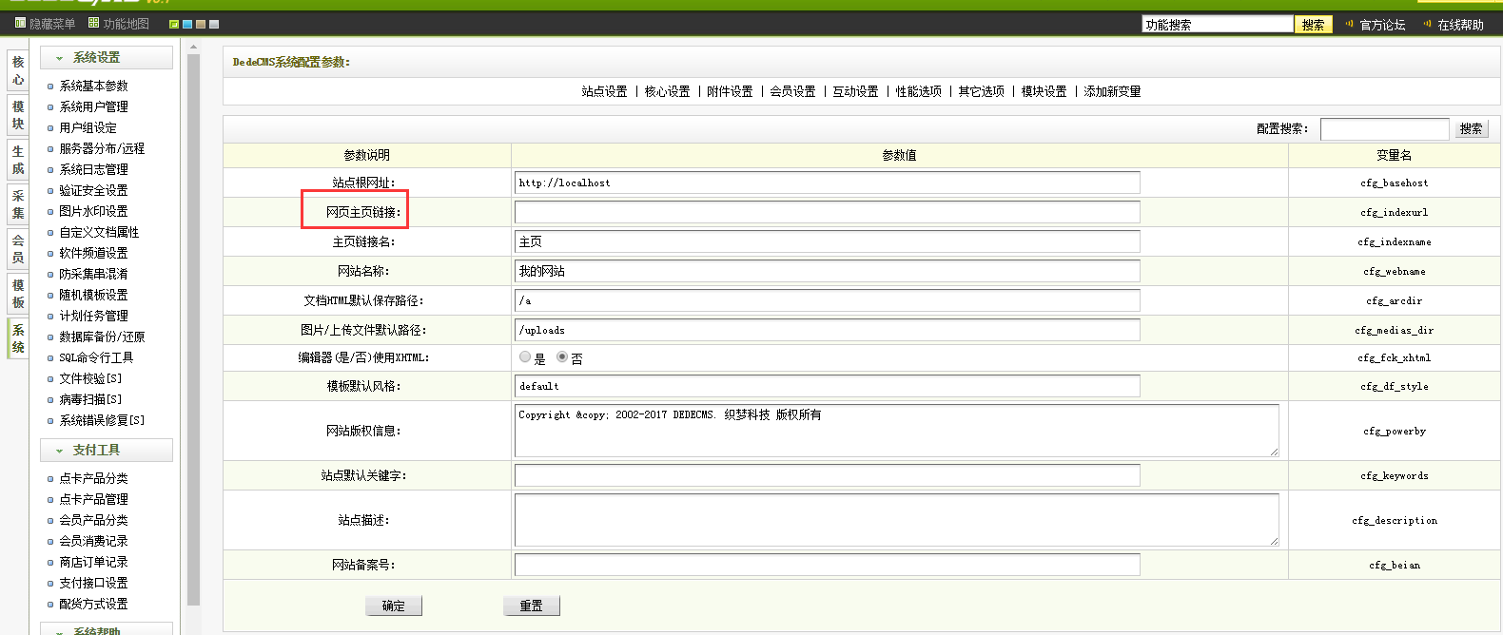Open 随机模板设置 in the sidebar

click(x=93, y=295)
